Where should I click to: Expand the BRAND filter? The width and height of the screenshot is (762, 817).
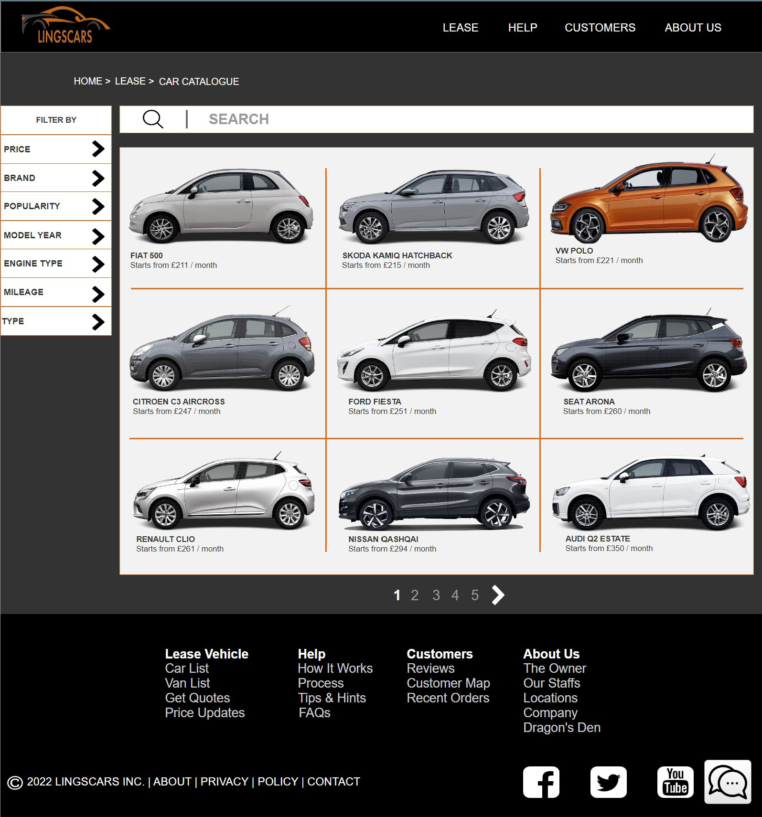click(56, 178)
